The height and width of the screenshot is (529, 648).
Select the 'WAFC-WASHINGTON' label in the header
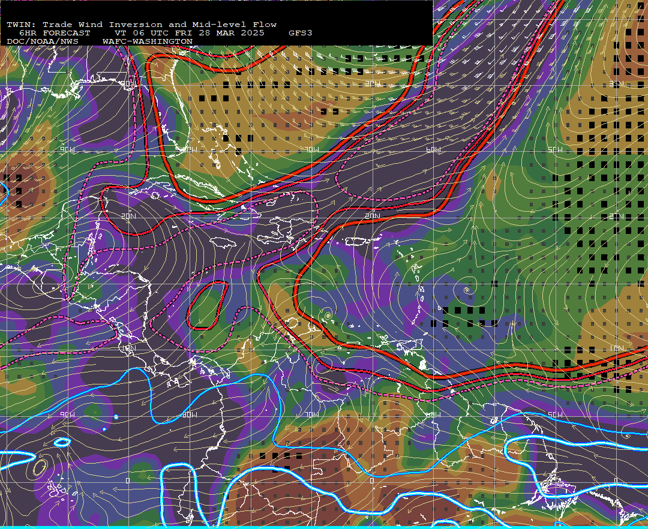click(x=148, y=42)
